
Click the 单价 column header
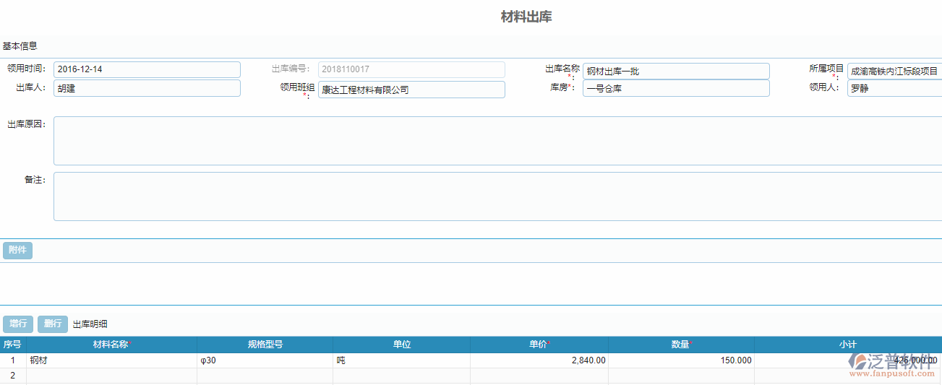click(539, 345)
